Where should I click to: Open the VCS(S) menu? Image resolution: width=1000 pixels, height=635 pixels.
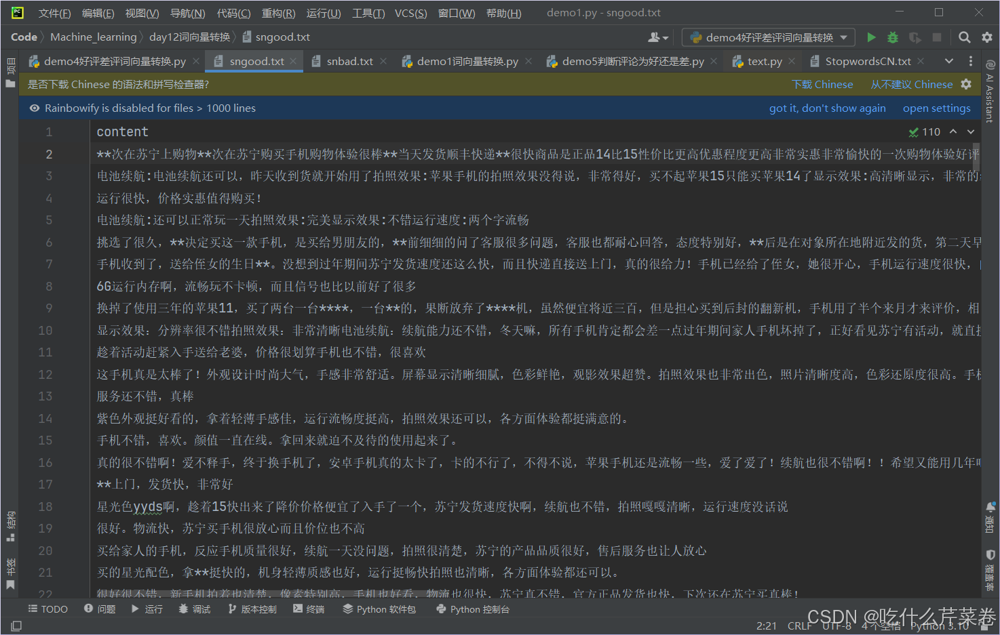[410, 13]
